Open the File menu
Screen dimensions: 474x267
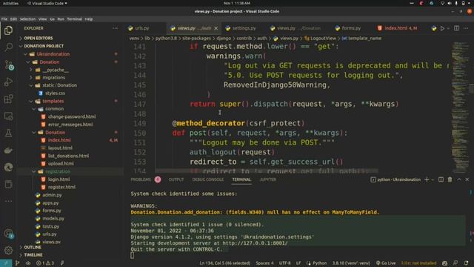(x=4, y=19)
